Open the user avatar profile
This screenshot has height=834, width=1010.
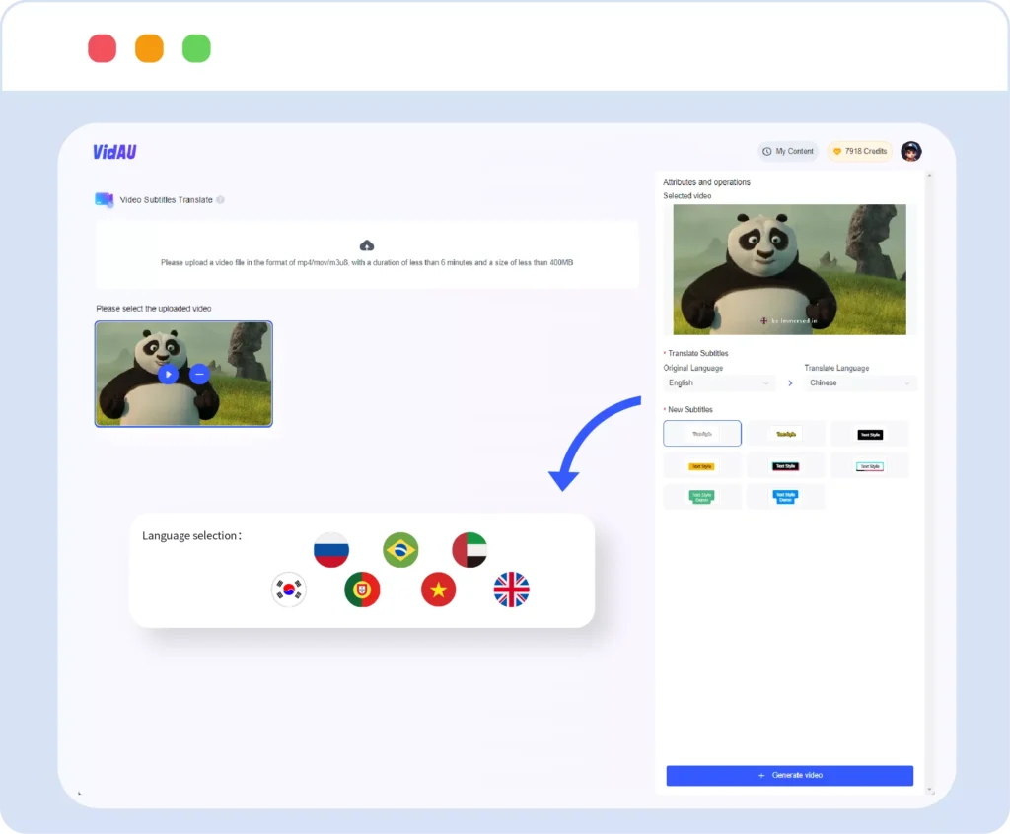[x=910, y=152]
